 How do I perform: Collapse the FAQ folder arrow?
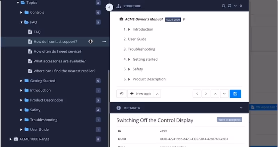[x=21, y=22]
